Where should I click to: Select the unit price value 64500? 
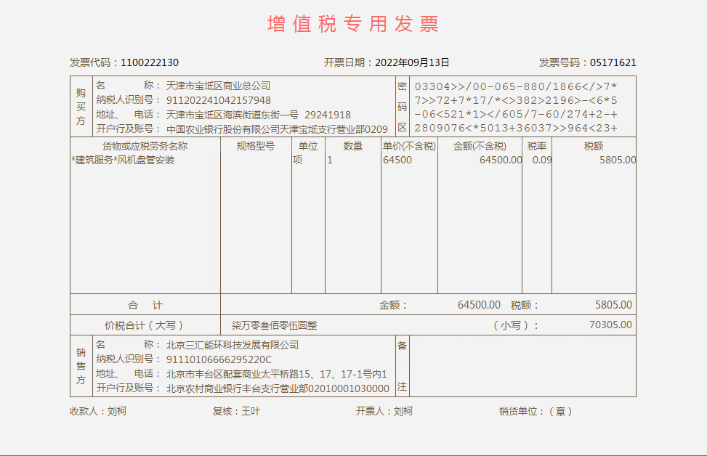(x=397, y=160)
